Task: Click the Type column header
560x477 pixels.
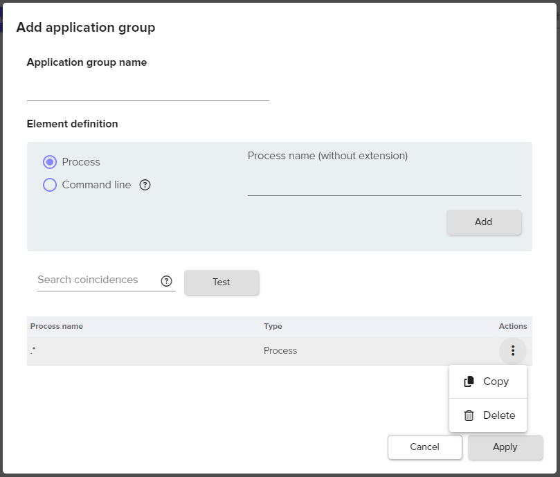Action: pyautogui.click(x=273, y=326)
